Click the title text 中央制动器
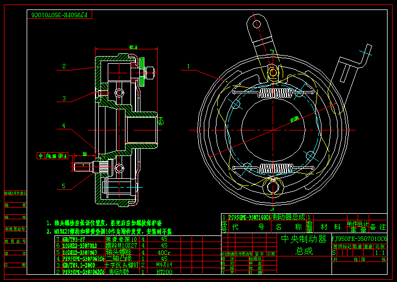 click(x=304, y=239)
